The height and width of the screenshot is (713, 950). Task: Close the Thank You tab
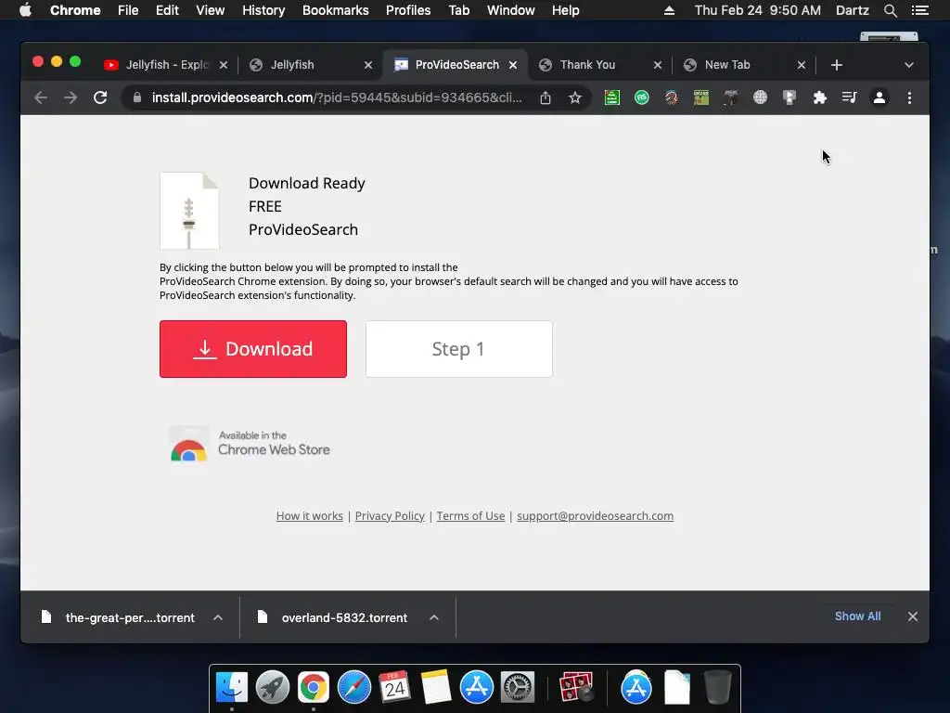click(658, 65)
